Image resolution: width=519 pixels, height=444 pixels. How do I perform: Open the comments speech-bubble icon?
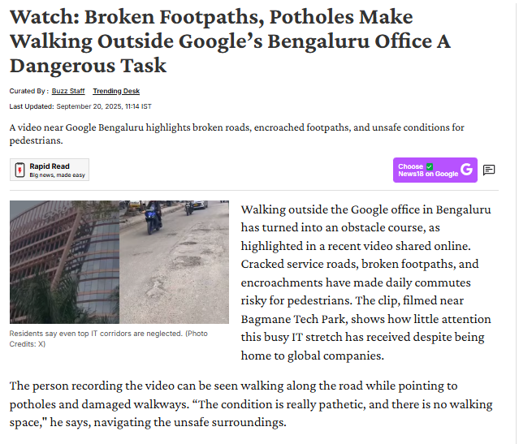tap(489, 170)
